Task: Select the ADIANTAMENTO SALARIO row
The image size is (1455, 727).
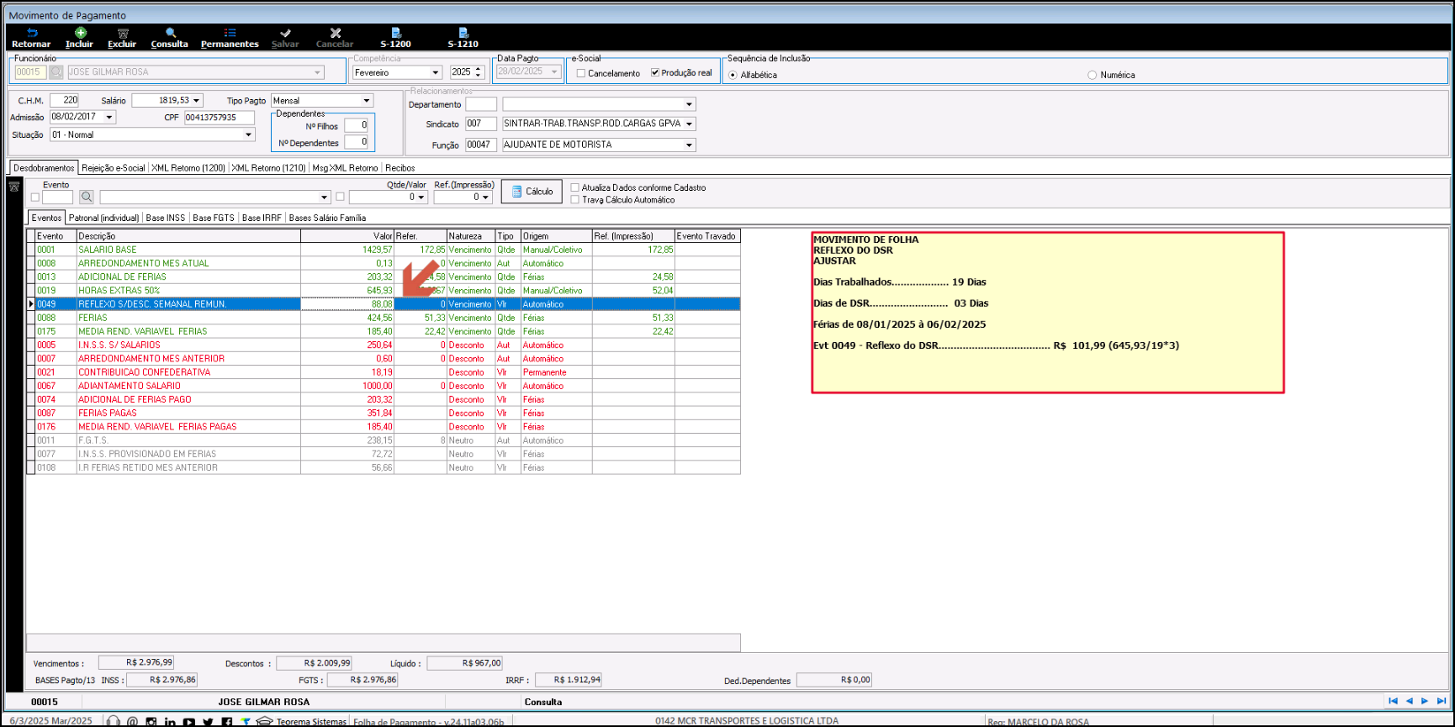Action: click(x=384, y=386)
